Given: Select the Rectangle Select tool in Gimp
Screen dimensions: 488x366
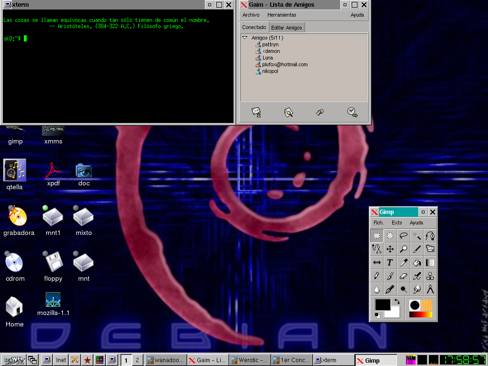Looking at the screenshot, I should (376, 235).
